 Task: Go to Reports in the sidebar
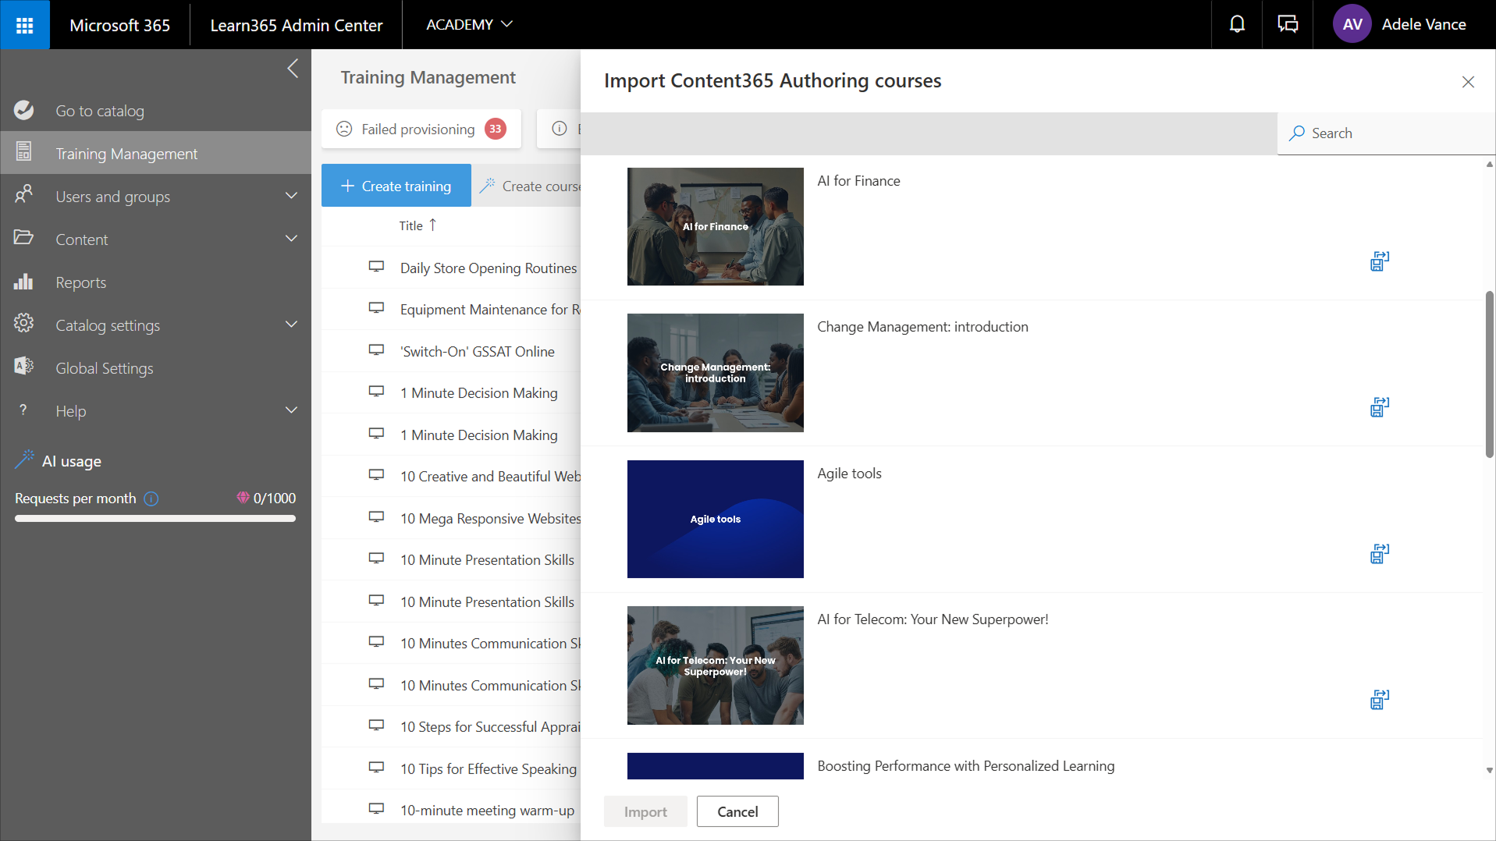(x=80, y=282)
